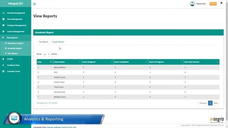Click the Academic Report panel header

click(128, 32)
